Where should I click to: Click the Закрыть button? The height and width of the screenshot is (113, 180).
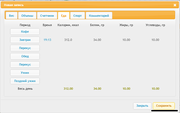coord(142,106)
